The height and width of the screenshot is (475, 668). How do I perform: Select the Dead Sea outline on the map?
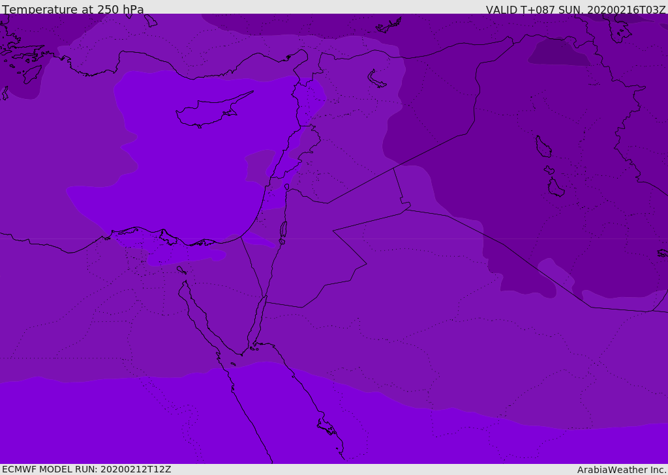coord(283,230)
